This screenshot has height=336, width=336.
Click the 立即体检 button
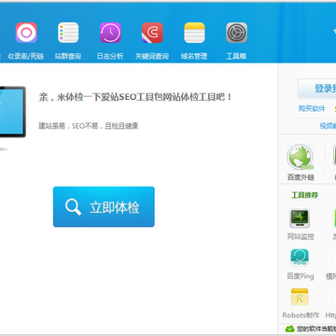pyautogui.click(x=104, y=207)
